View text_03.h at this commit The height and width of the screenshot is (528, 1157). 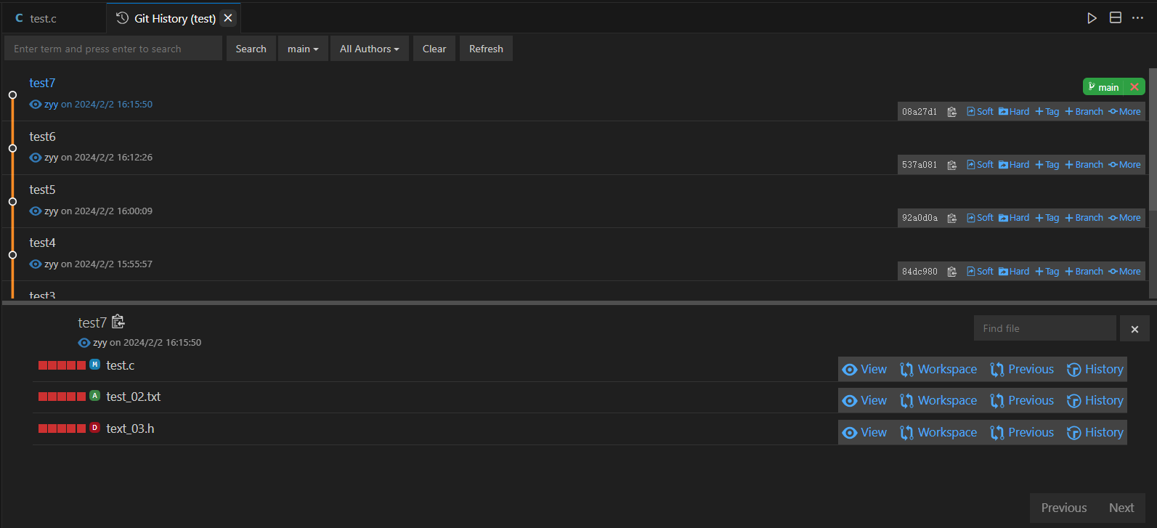point(864,433)
